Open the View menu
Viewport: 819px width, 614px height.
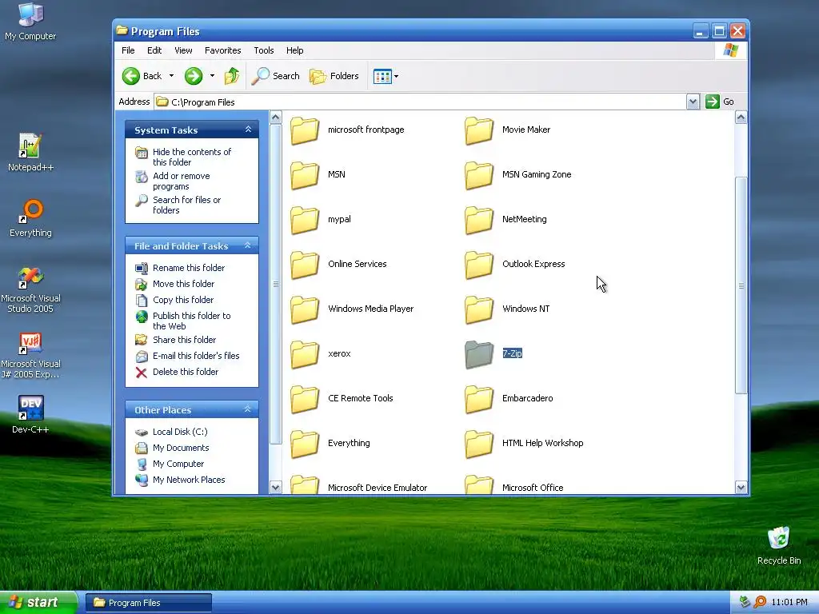click(183, 50)
